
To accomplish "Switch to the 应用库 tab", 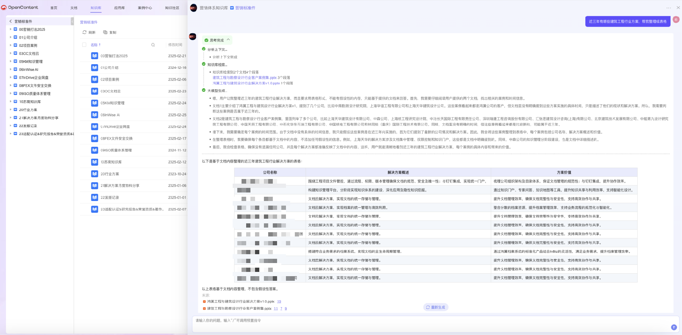I will coord(119,7).
